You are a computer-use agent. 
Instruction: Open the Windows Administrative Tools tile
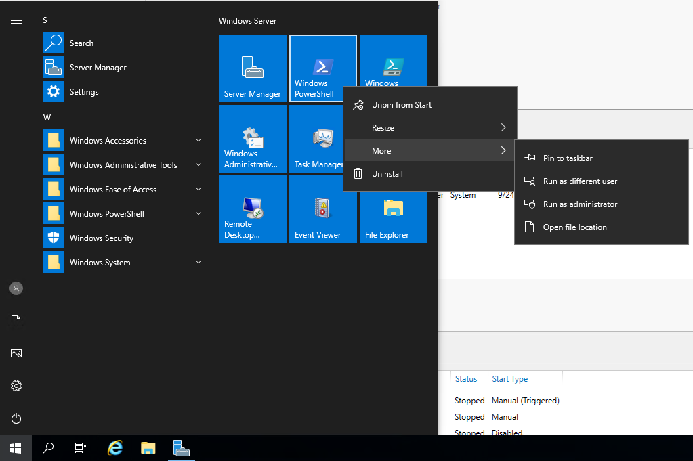tap(253, 139)
